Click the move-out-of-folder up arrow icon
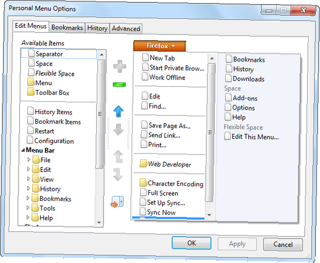Screen dimensions: 320x263 [118, 157]
